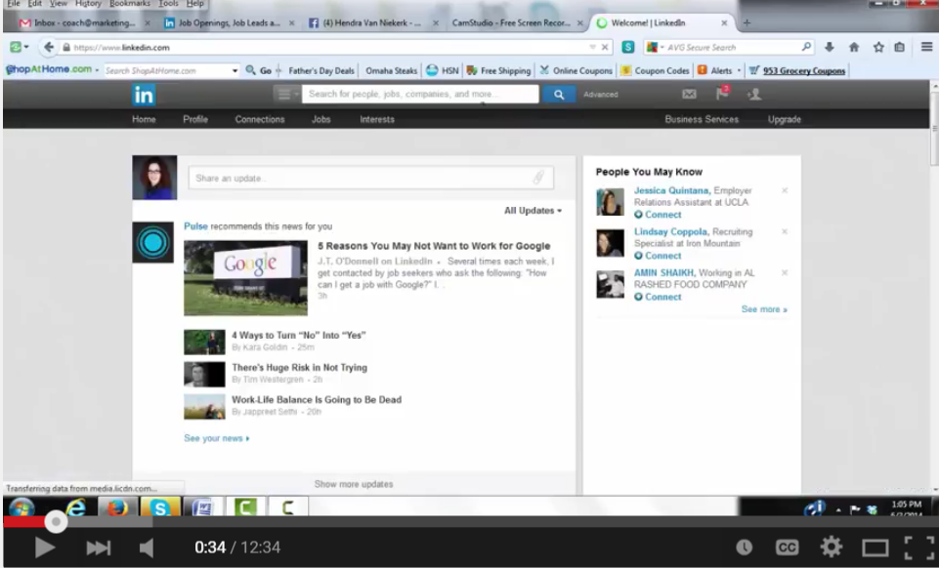Skip to next video

coord(99,548)
